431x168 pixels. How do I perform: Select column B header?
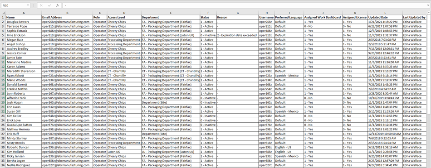pos(67,13)
